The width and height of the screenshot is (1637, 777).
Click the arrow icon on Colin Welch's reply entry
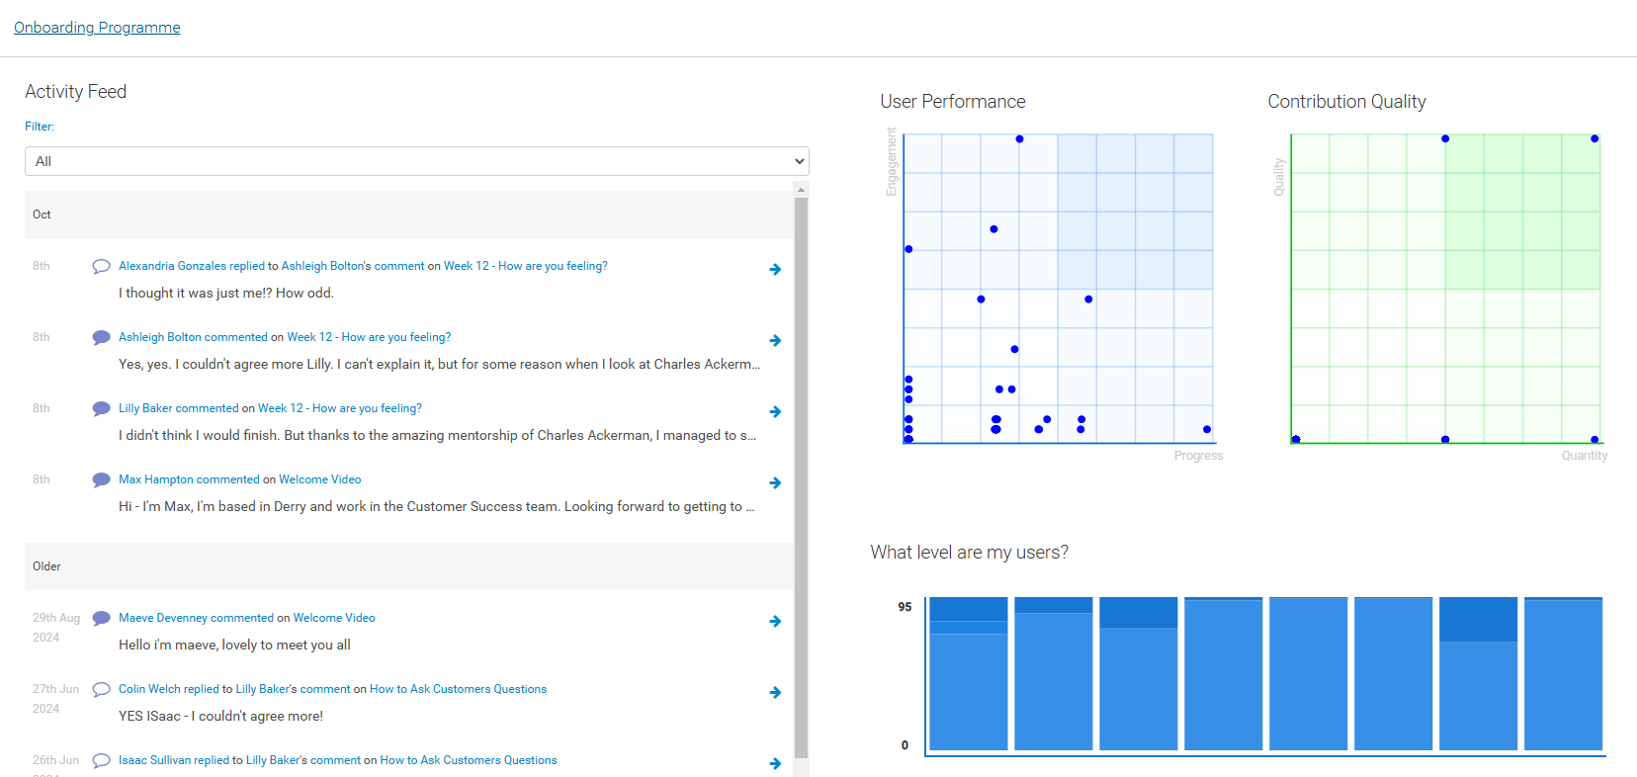pyautogui.click(x=775, y=693)
